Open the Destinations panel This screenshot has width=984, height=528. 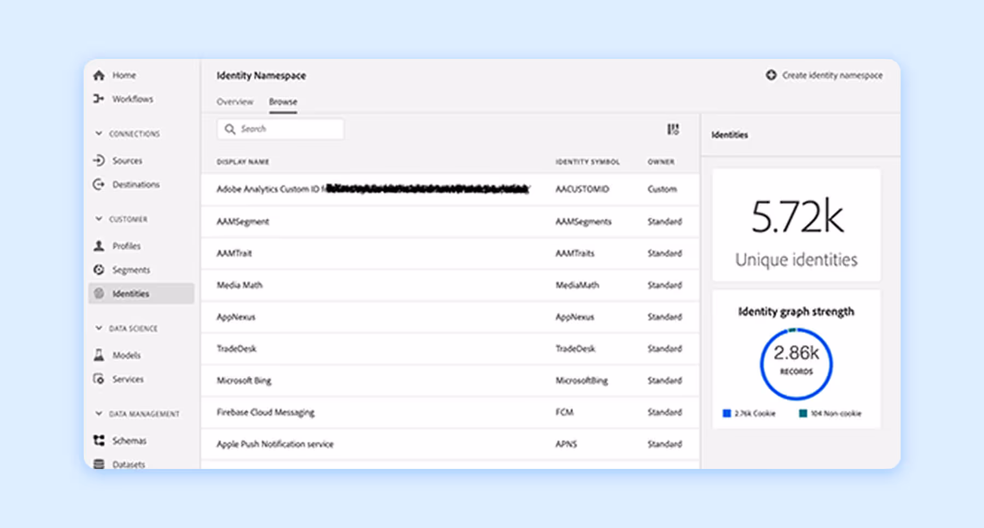pos(99,184)
